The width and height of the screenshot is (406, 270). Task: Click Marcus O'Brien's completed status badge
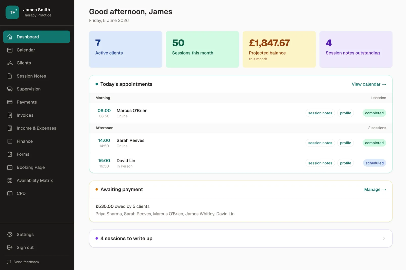[374, 113]
